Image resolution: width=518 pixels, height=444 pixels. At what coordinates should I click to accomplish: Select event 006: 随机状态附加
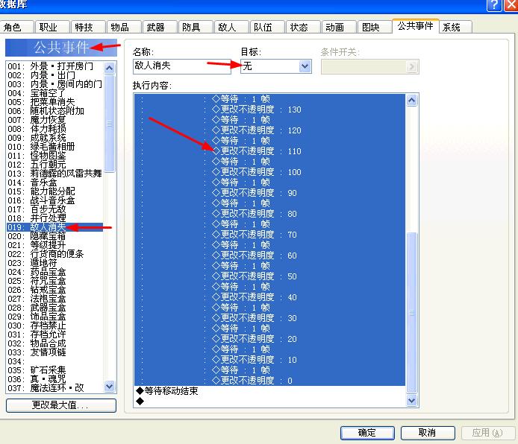pyautogui.click(x=54, y=111)
